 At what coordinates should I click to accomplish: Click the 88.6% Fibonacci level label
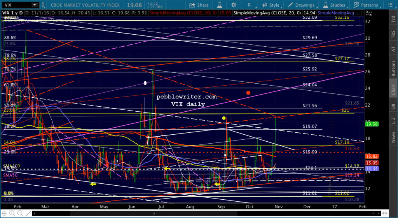[x=10, y=38]
